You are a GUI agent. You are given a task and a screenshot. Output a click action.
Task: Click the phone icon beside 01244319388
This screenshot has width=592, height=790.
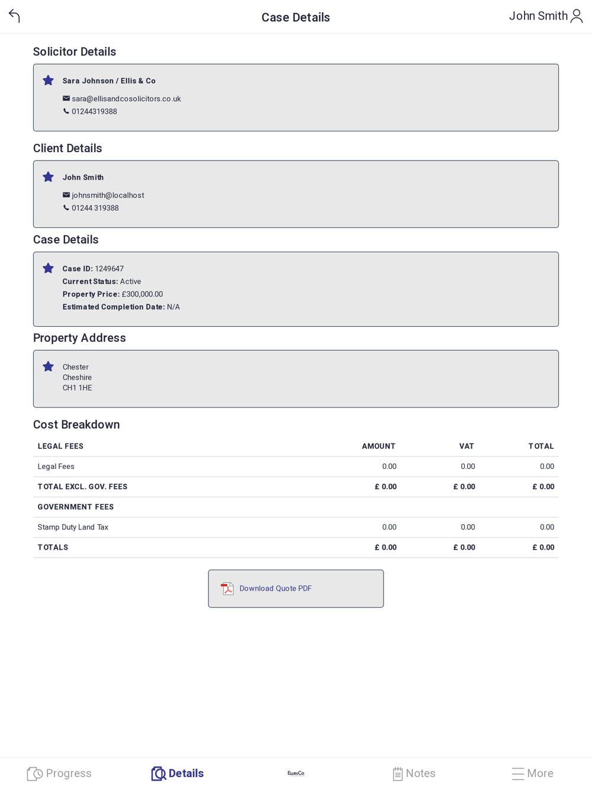pyautogui.click(x=66, y=111)
